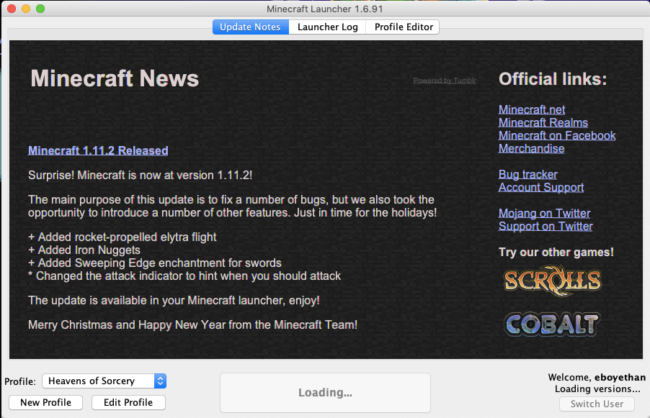Open the Profile Editor tab

point(402,27)
